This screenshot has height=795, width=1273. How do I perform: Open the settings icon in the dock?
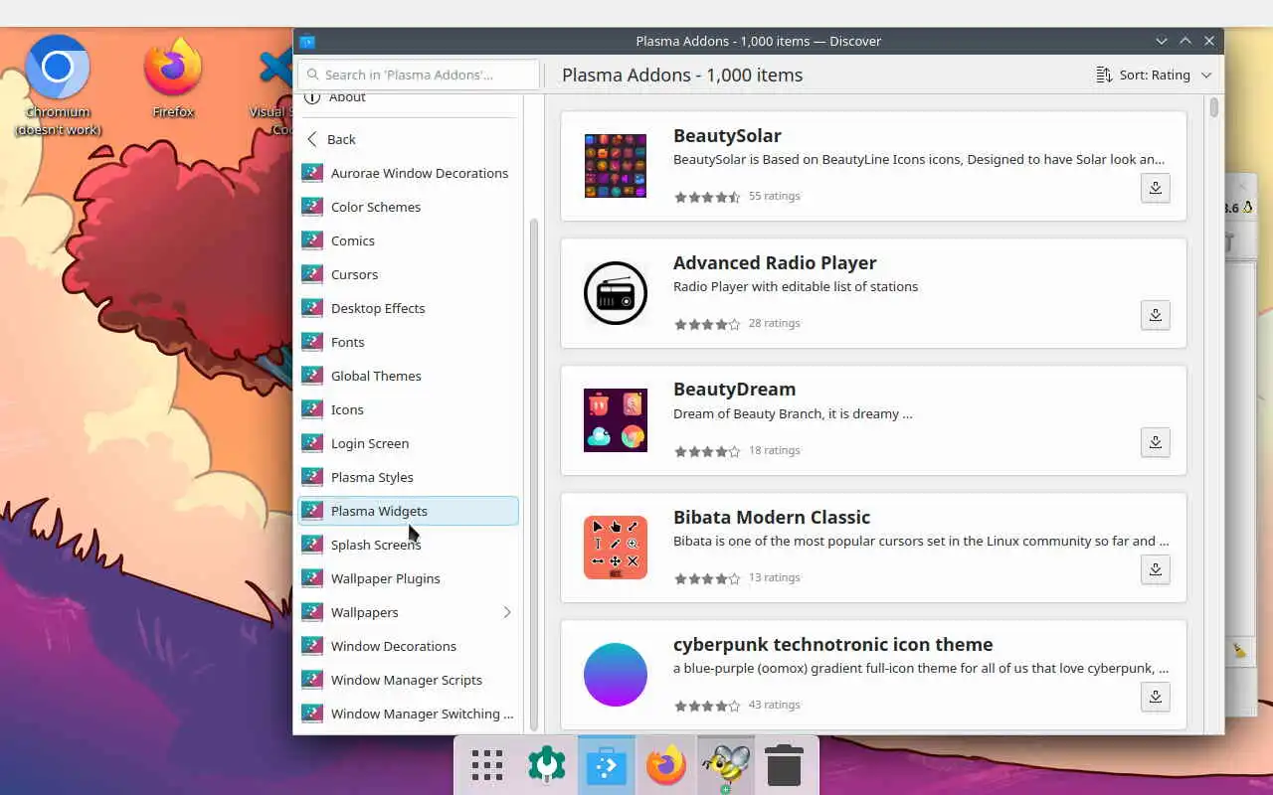click(x=546, y=766)
